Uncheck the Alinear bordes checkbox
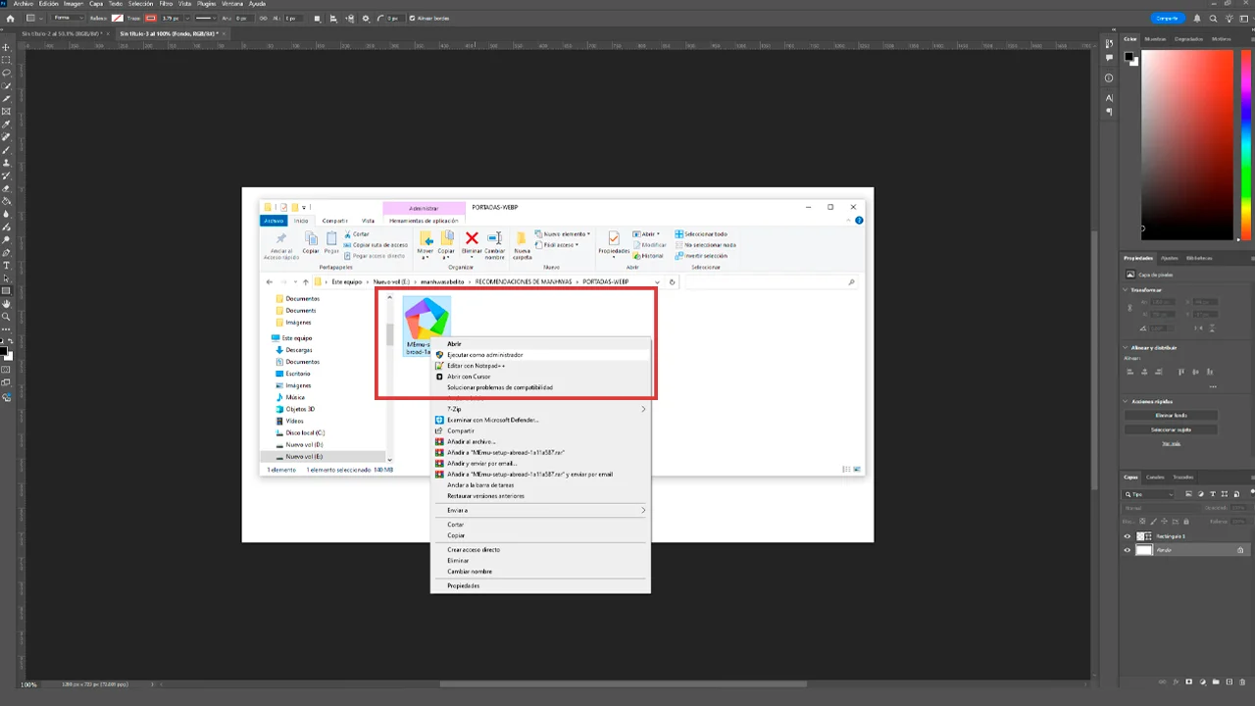 (x=411, y=18)
